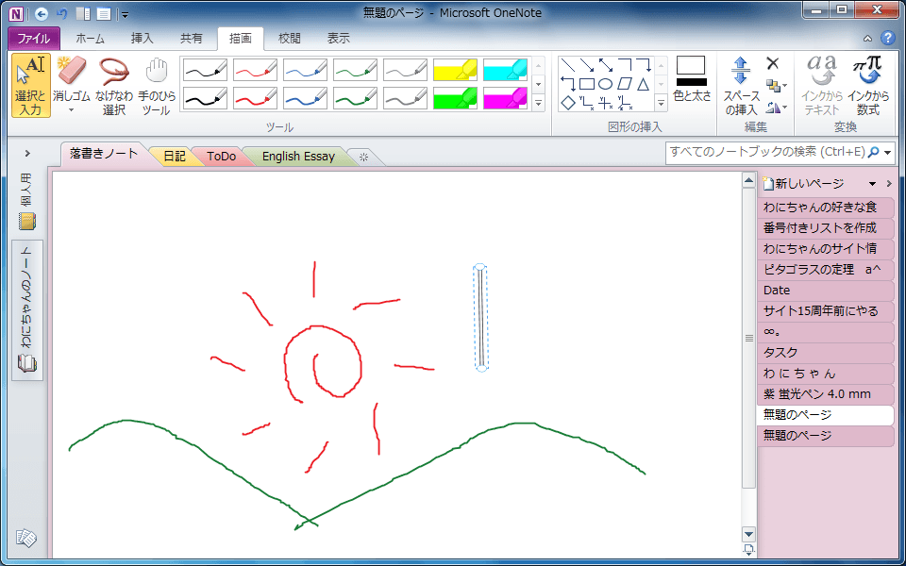Switch to the 校閲 ribbon tab

click(x=289, y=39)
